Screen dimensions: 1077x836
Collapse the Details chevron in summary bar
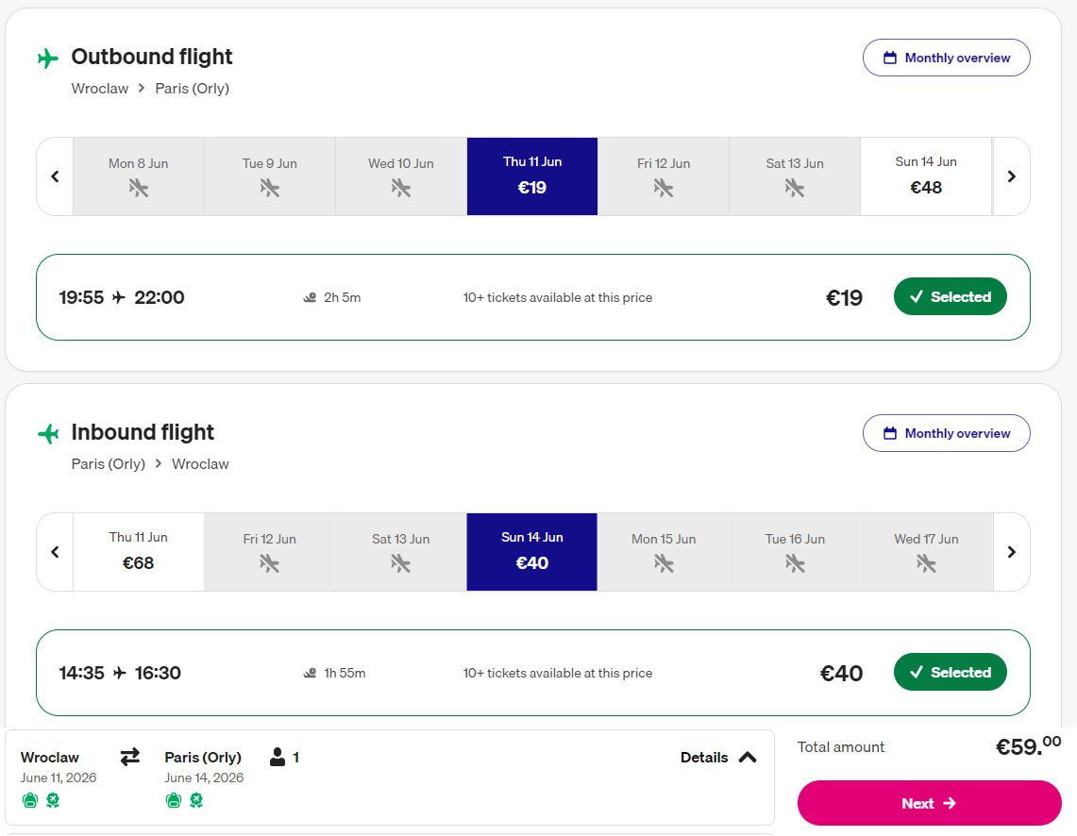click(748, 757)
